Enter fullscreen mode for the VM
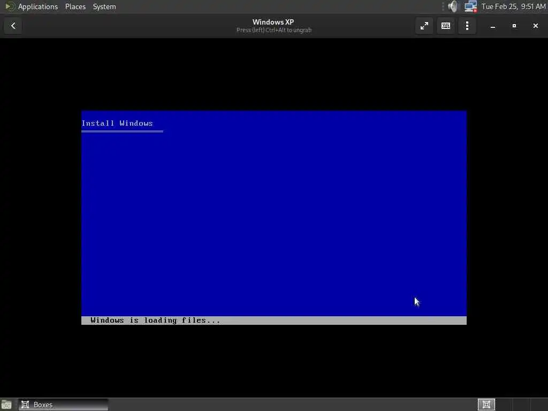The width and height of the screenshot is (548, 411). [424, 26]
